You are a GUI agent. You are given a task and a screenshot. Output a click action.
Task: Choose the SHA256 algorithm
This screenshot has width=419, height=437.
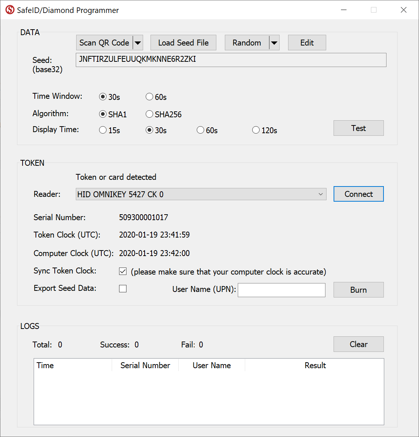[149, 114]
